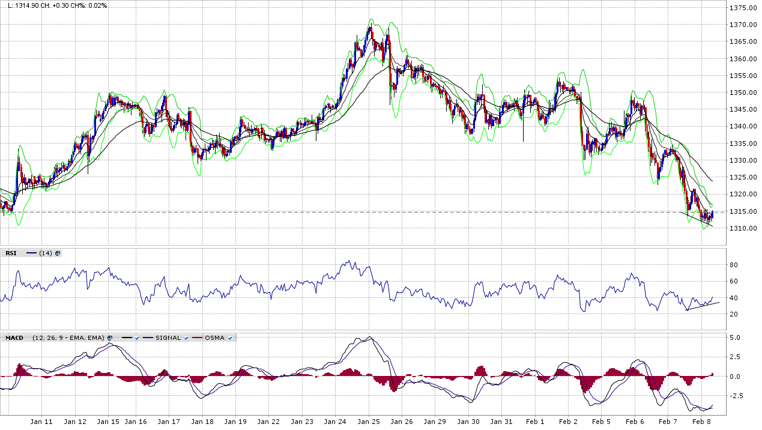Click the Jan 25 date axis label
Image resolution: width=762 pixels, height=430 pixels.
coord(369,422)
